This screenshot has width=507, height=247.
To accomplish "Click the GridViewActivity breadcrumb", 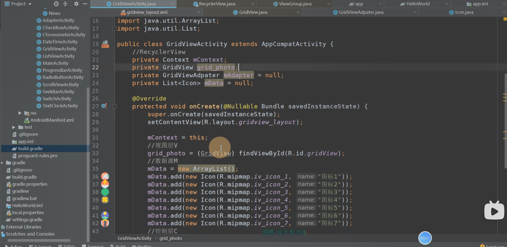I will pyautogui.click(x=134, y=238).
